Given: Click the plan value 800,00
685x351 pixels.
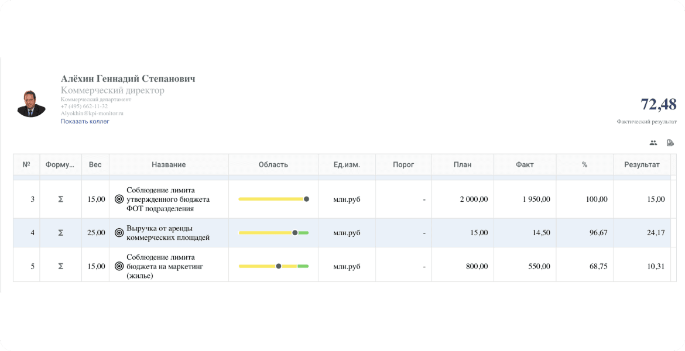Looking at the screenshot, I should (x=477, y=266).
